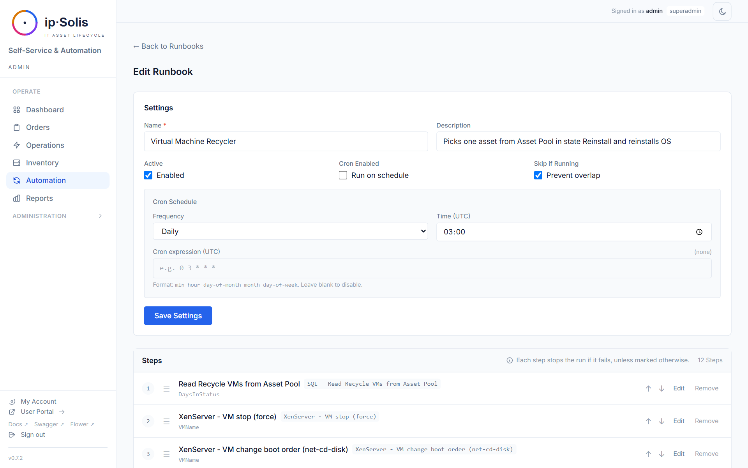Go back to Runbooks link
The width and height of the screenshot is (748, 468).
[168, 46]
